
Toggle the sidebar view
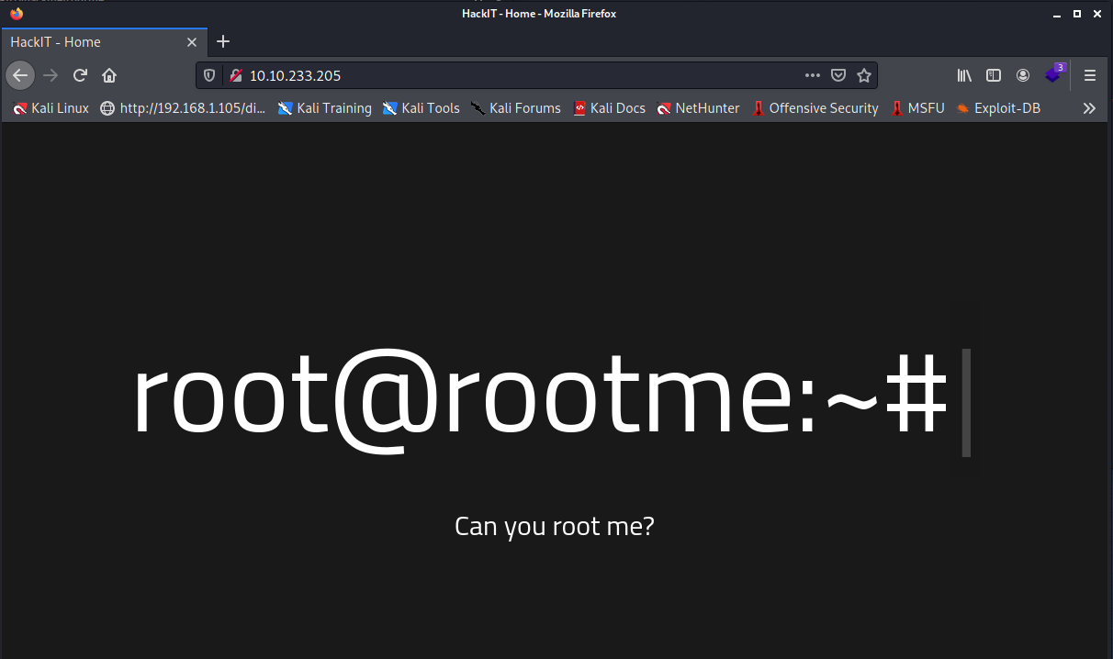point(993,75)
